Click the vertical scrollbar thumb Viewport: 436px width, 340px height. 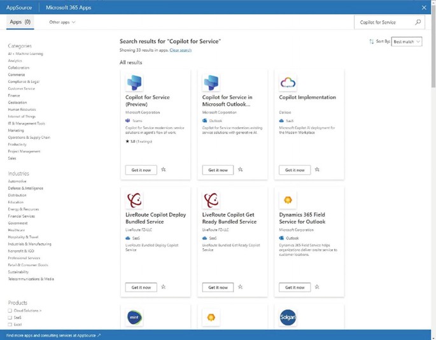pos(433,46)
